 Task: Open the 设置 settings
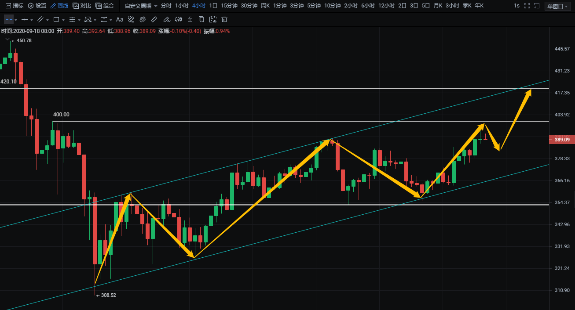37,6
